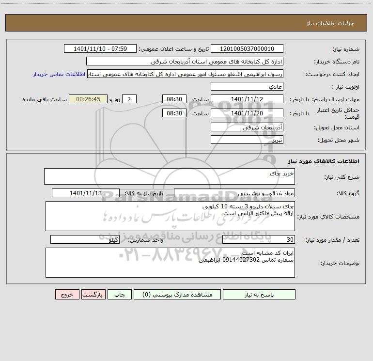373x361 pixels.
Task: Click the مشخصات کالای مورد نیاز label
Action: tap(328, 217)
